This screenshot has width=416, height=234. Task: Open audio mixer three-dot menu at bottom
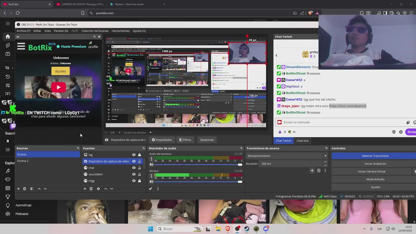point(158,188)
